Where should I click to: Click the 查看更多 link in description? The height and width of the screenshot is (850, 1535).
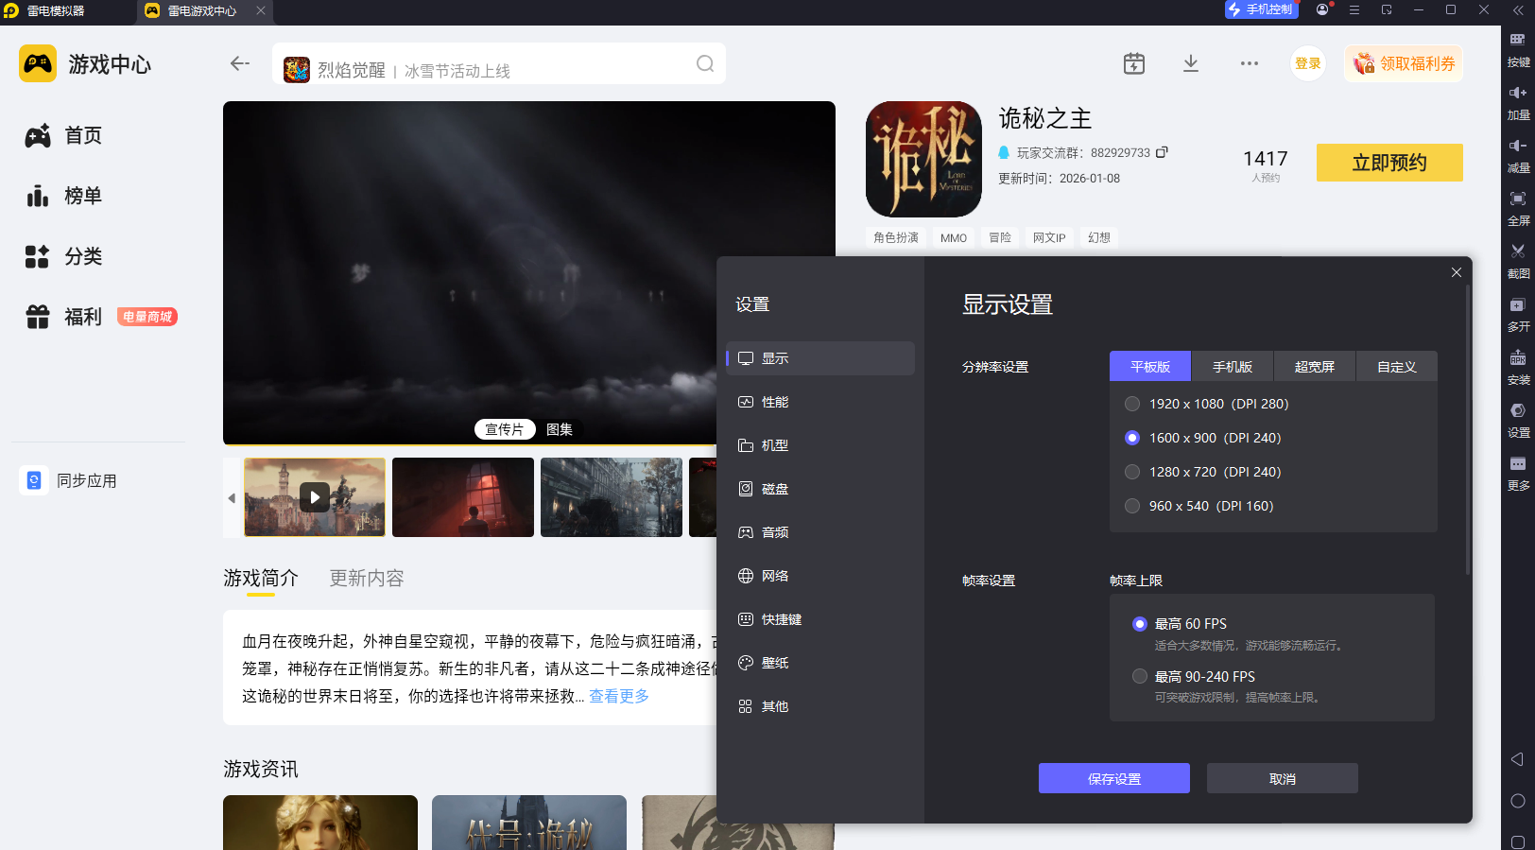pyautogui.click(x=619, y=696)
